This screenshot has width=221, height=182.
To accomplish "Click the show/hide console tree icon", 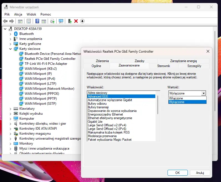I will coord(20,21).
